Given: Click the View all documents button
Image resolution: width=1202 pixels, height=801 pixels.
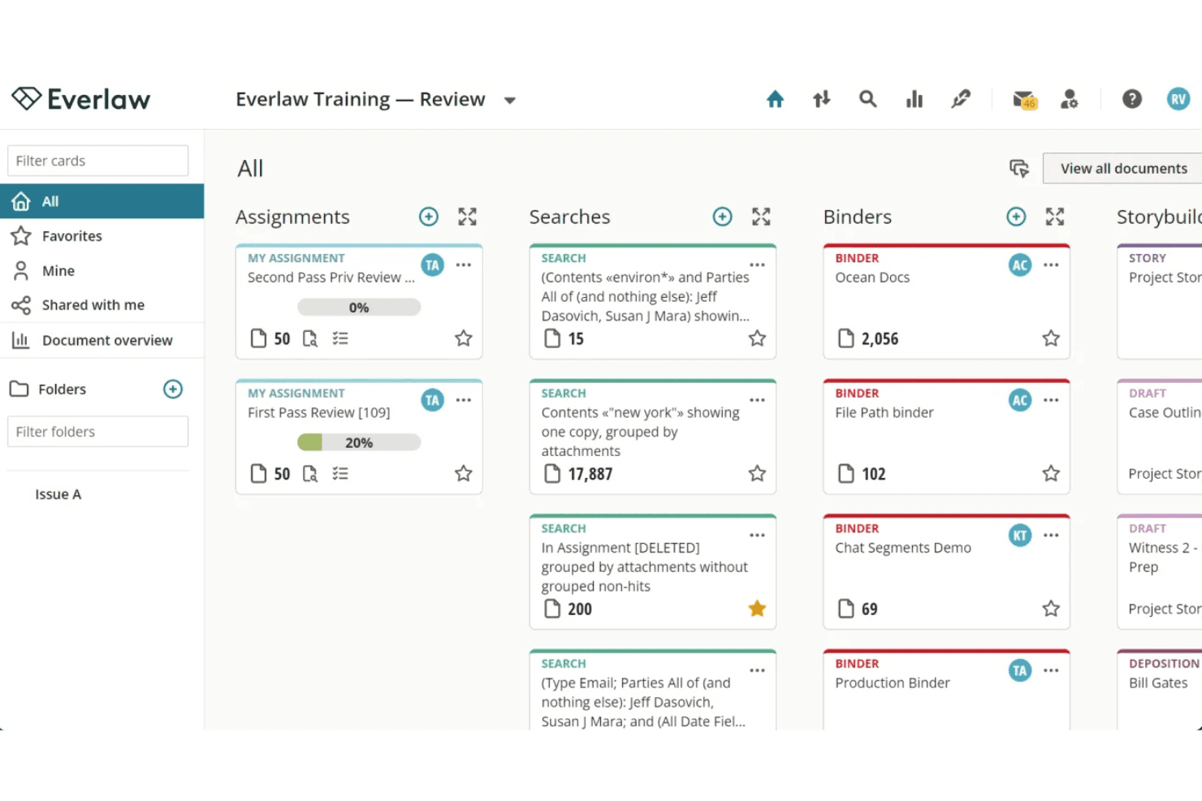Looking at the screenshot, I should click(x=1122, y=169).
